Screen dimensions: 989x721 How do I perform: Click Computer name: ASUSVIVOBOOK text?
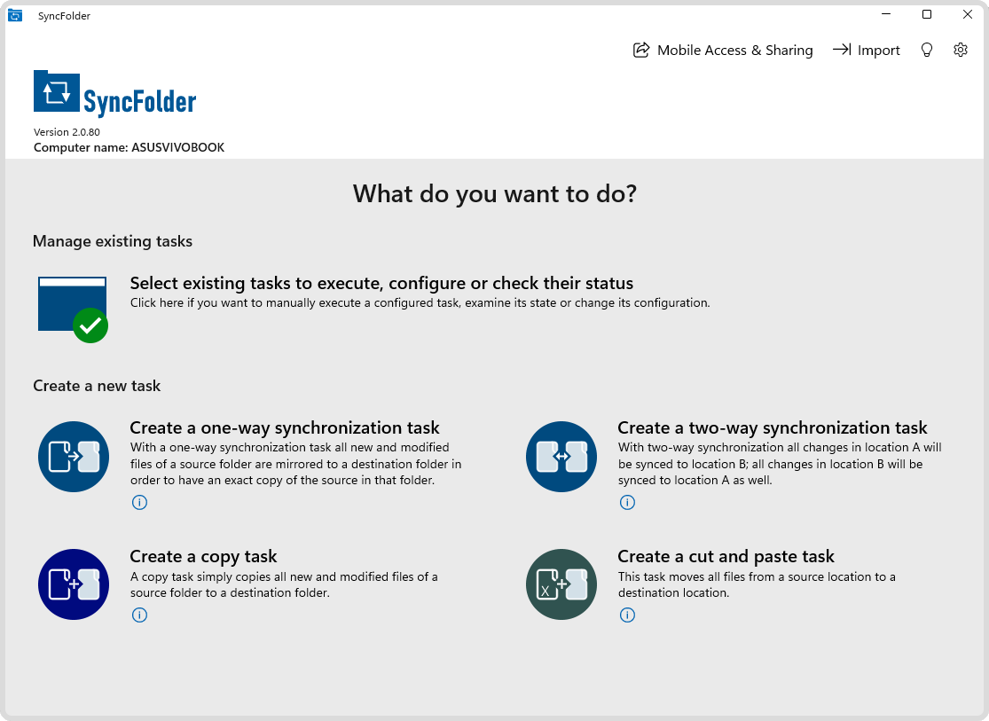pyautogui.click(x=129, y=147)
